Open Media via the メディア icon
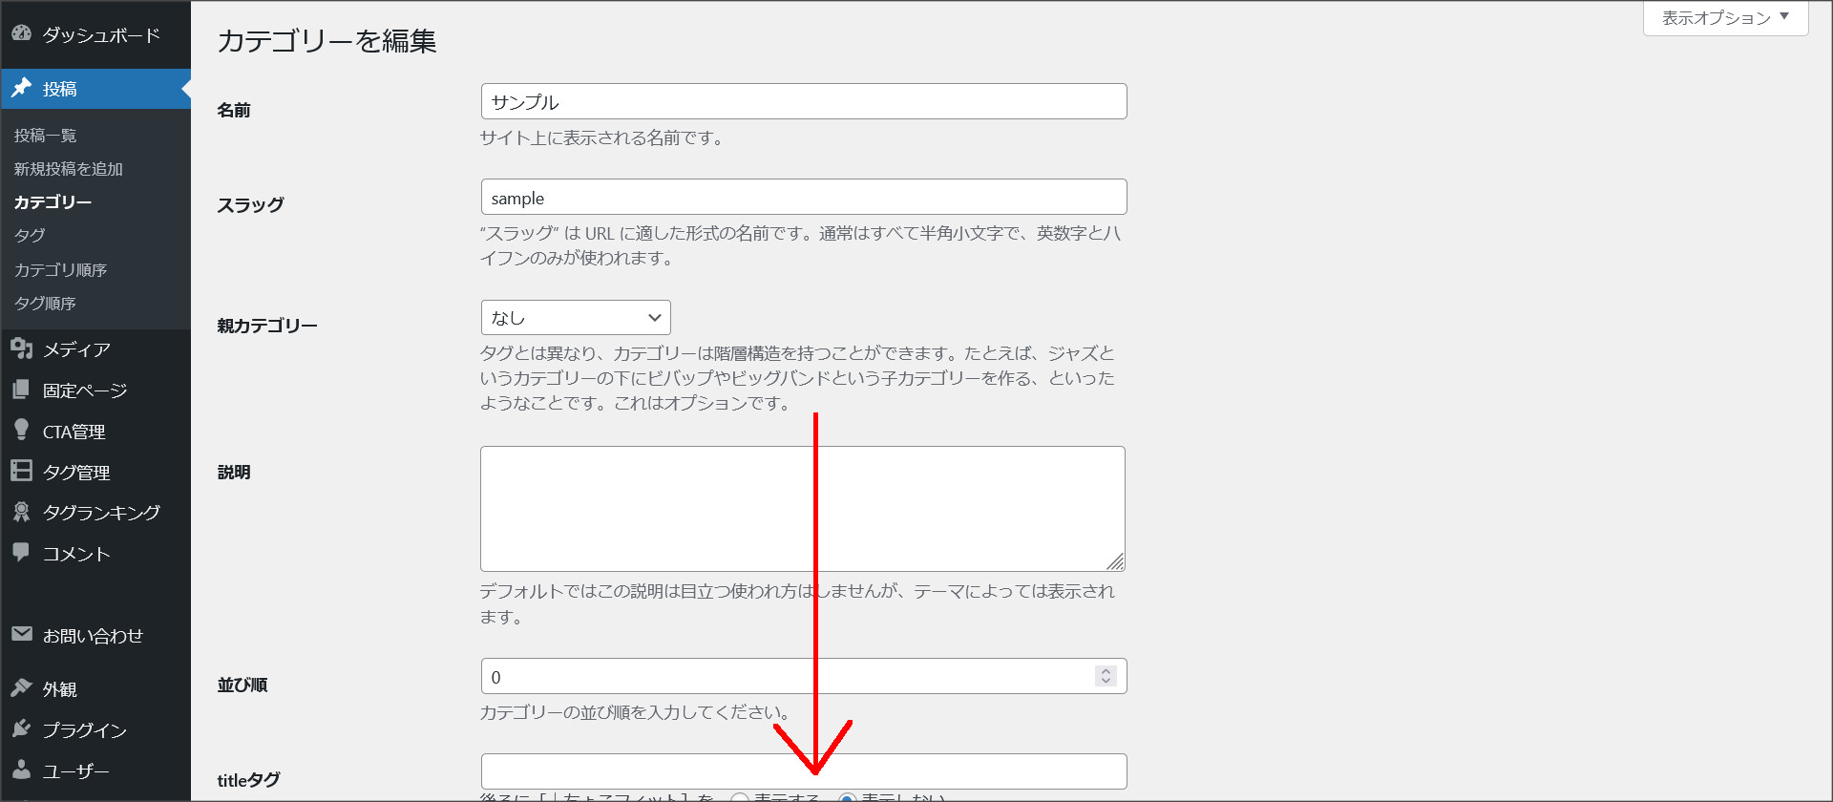 (x=21, y=348)
